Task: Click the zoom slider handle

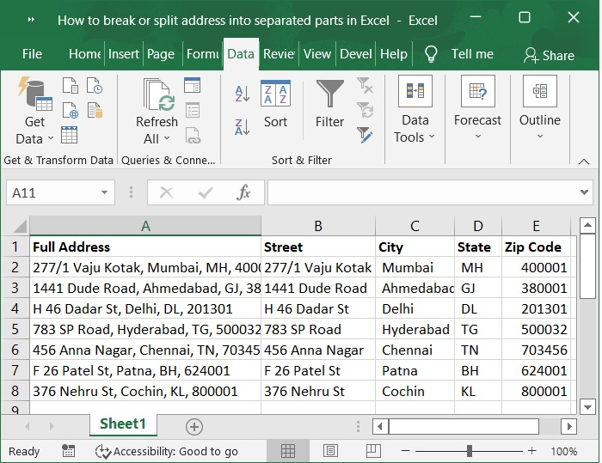Action: 469,451
